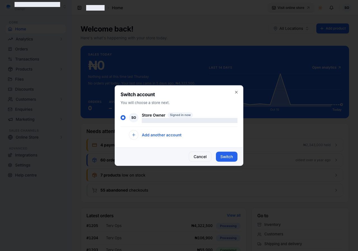358x251 pixels.
Task: Expand the Marketing submenu chevron
Action: click(61, 119)
